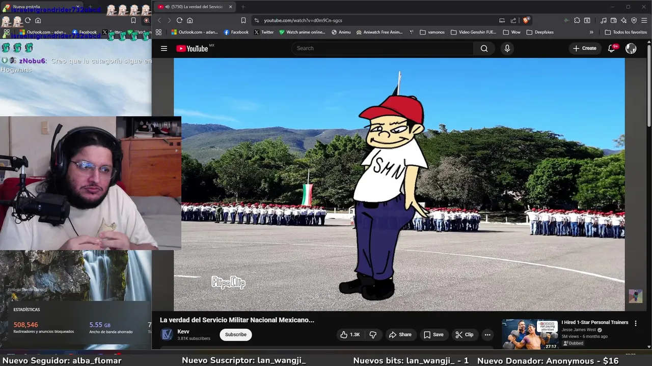Open the cast/install screen icon in address bar

(x=502, y=20)
